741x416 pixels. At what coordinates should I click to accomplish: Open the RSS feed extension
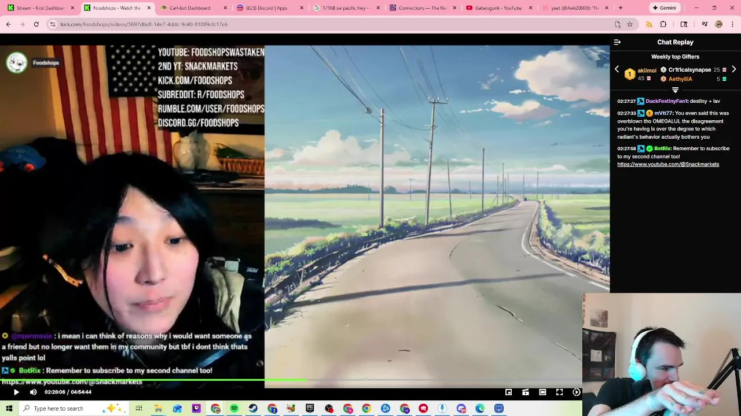point(649,24)
